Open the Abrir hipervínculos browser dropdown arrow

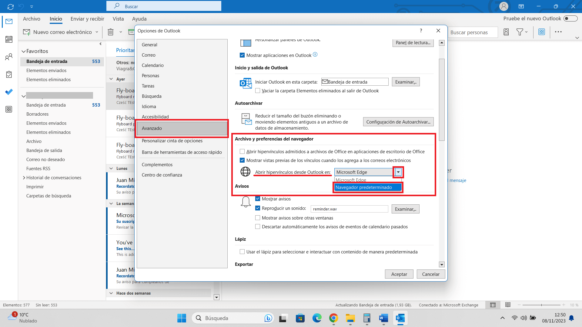[398, 172]
